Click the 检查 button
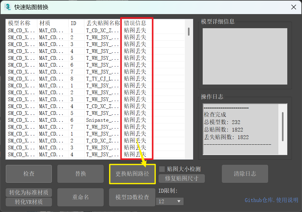Viewport: 302px width, 212px height. [x=29, y=174]
